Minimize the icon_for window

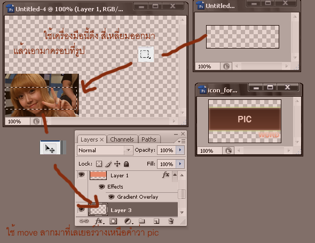(256, 88)
